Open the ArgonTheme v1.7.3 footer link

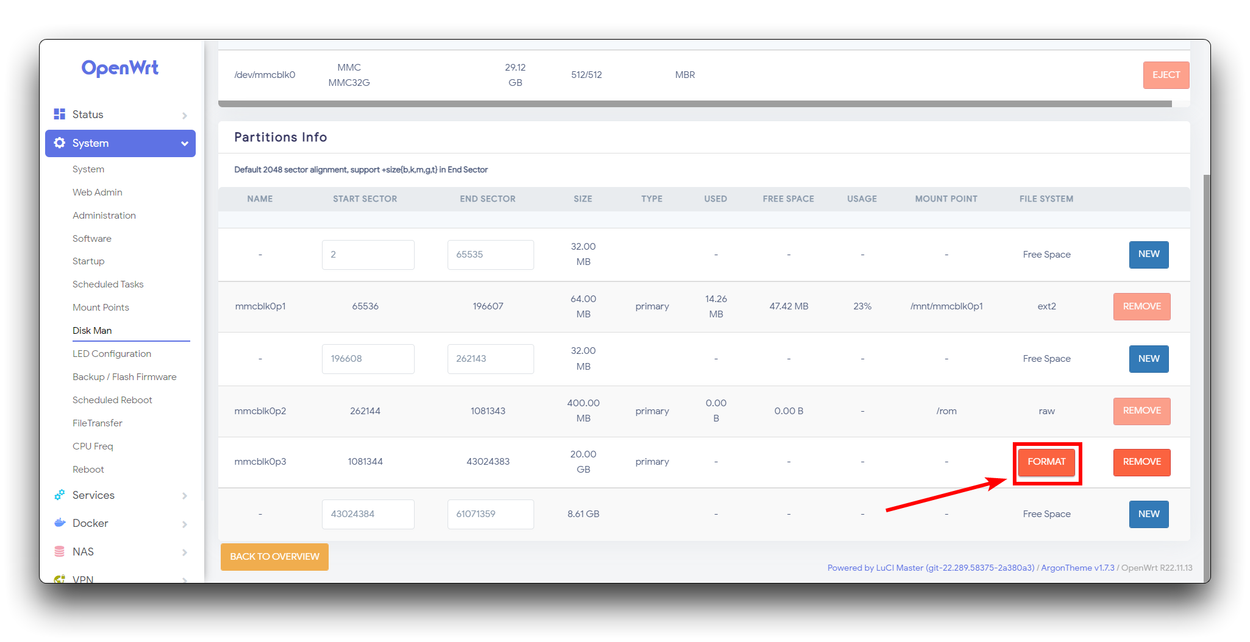[x=1077, y=568]
